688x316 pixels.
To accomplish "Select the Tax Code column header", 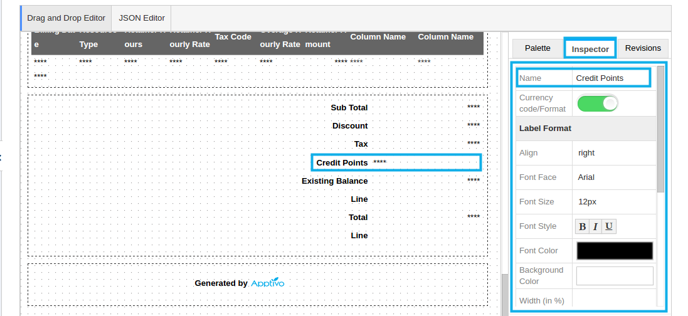I will click(233, 37).
